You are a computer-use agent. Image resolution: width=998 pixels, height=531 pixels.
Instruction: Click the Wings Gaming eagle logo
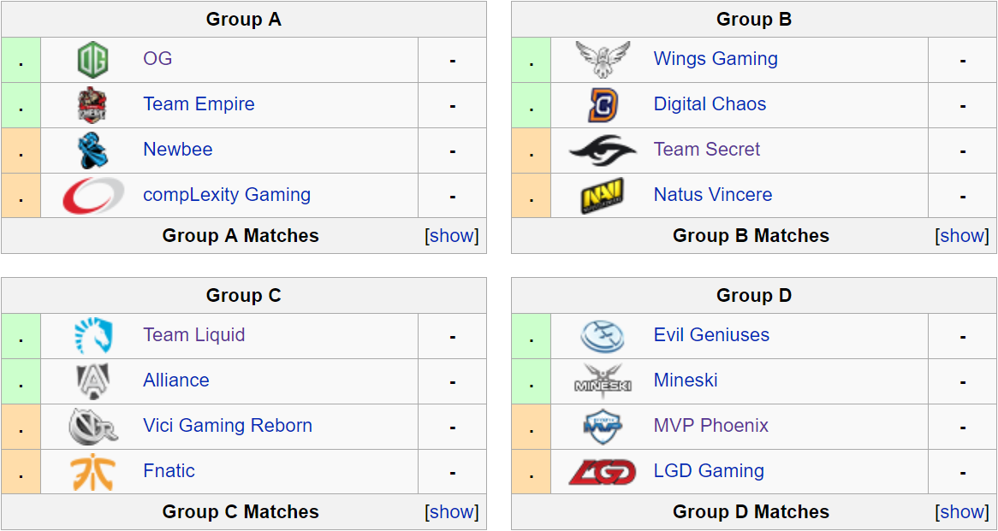[x=603, y=60]
